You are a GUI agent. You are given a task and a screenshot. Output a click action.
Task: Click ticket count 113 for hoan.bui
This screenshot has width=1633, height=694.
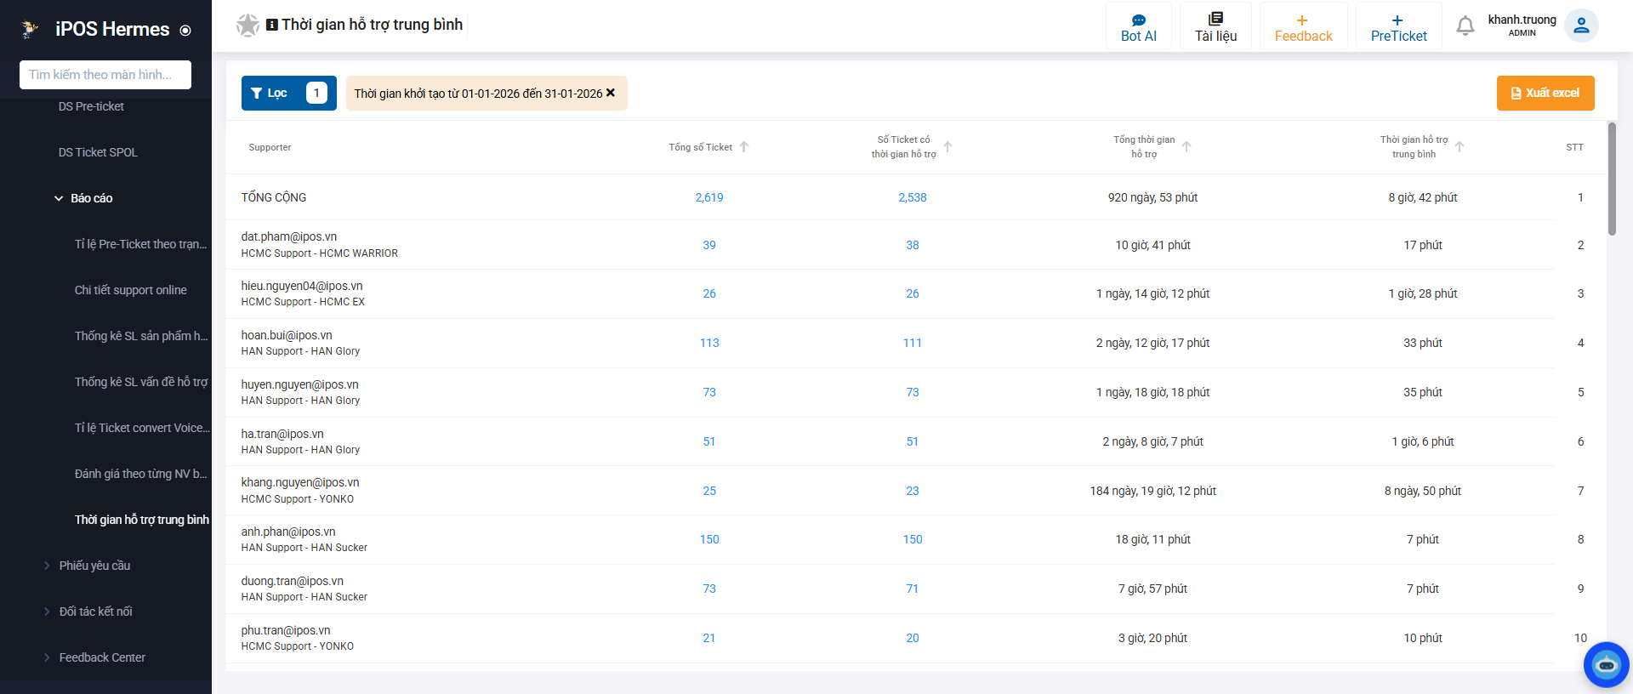pos(709,343)
